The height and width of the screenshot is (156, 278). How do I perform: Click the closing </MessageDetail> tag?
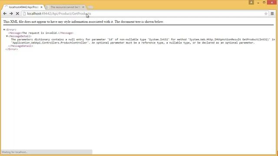(x=20, y=46)
